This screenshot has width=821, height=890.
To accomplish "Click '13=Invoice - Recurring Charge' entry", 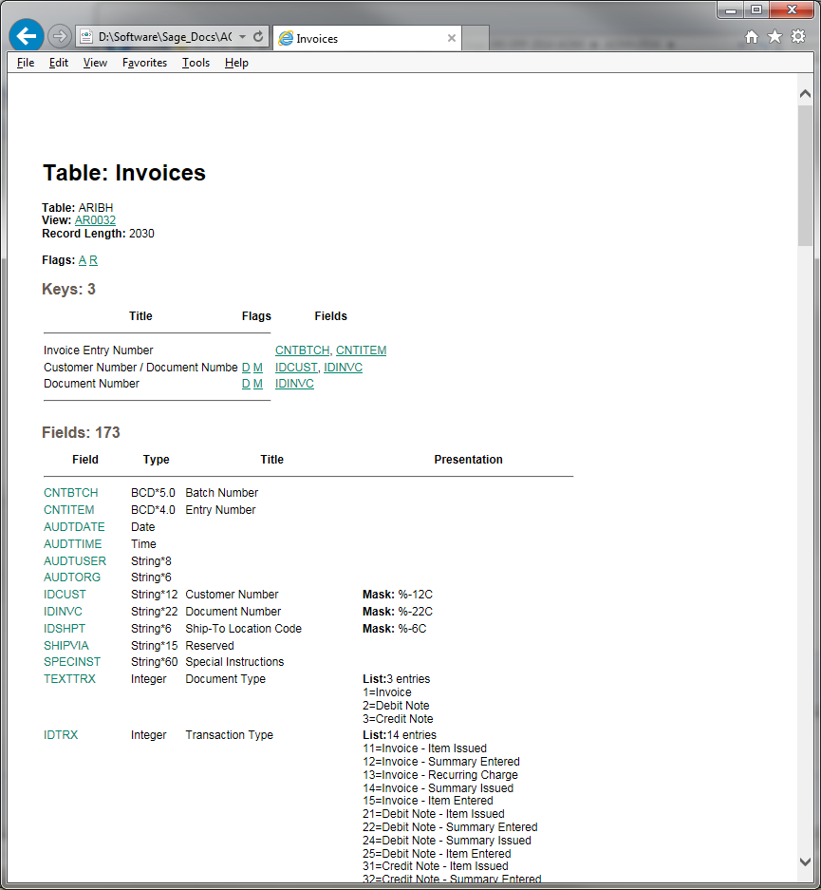I will coord(440,775).
